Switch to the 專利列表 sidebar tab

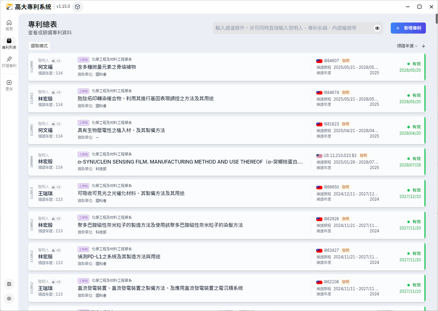[9, 43]
